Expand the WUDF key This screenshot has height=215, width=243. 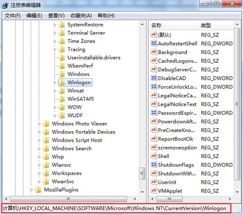(55, 115)
